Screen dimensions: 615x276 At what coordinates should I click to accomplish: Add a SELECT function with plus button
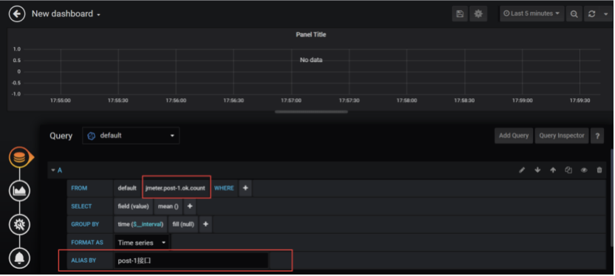click(189, 207)
